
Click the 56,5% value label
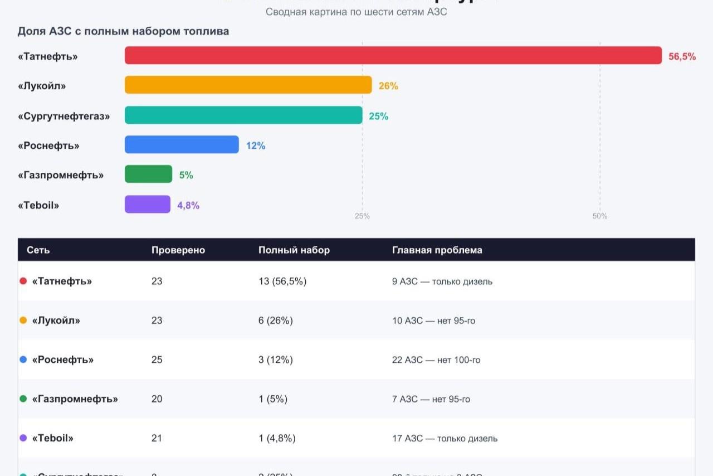click(x=682, y=56)
